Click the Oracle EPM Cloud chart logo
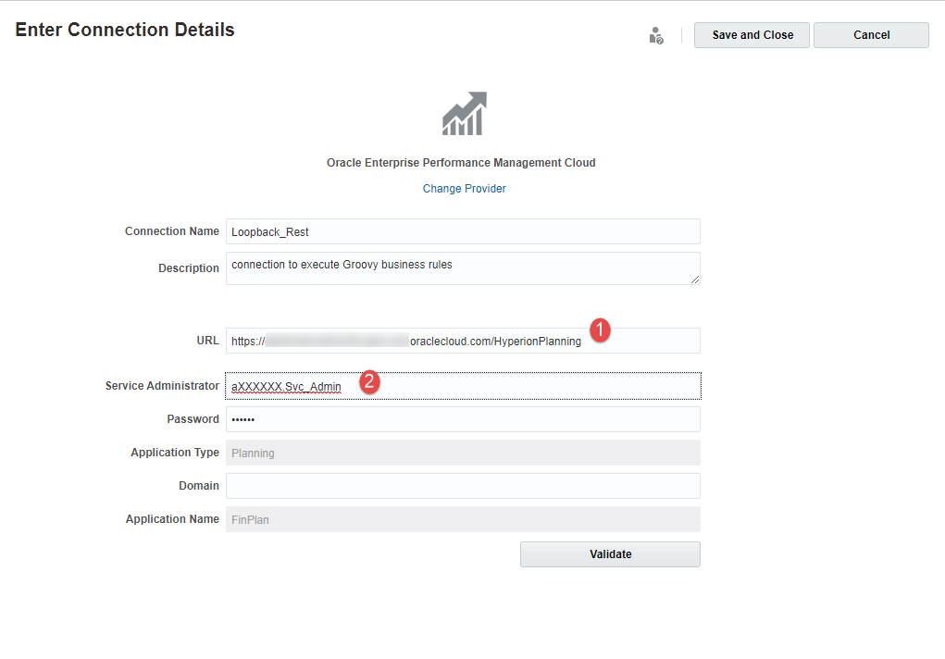 tap(463, 111)
